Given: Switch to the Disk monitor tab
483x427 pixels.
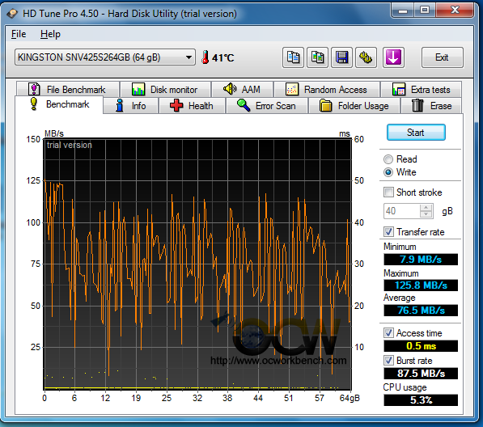Looking at the screenshot, I should (x=165, y=90).
